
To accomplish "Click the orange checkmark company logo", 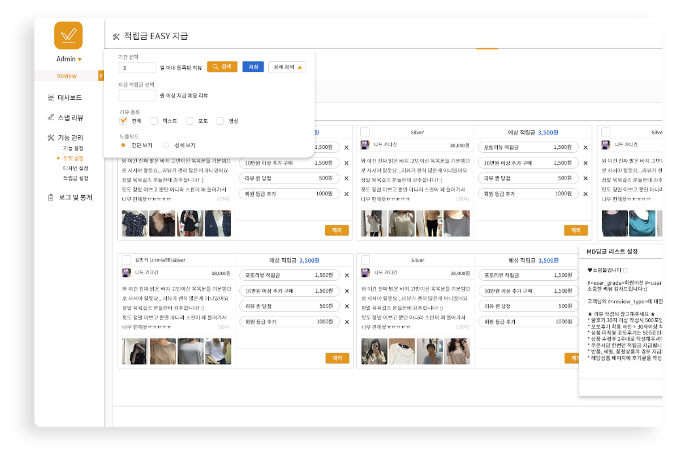I will click(x=68, y=35).
